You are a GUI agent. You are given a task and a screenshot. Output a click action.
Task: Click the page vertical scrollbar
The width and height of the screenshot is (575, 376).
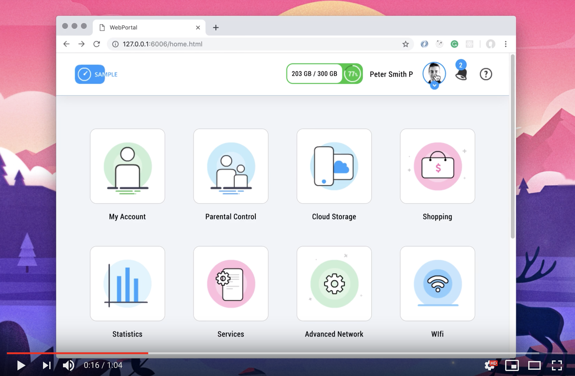click(513, 147)
